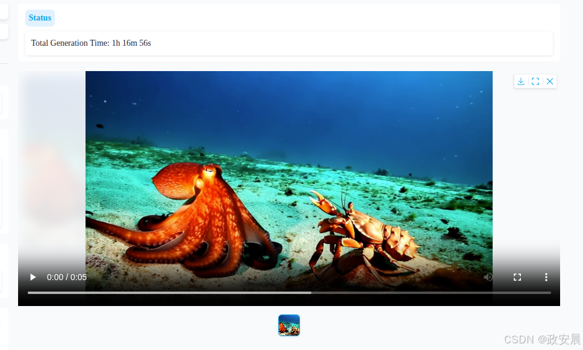Open the video player three-dot options menu
Viewport: 583px width, 350px height.
pos(546,277)
